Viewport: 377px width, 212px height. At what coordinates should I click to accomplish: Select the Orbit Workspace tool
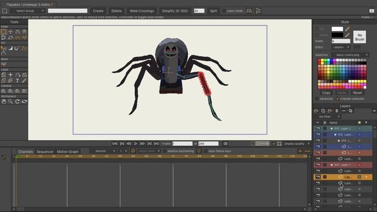(25, 101)
